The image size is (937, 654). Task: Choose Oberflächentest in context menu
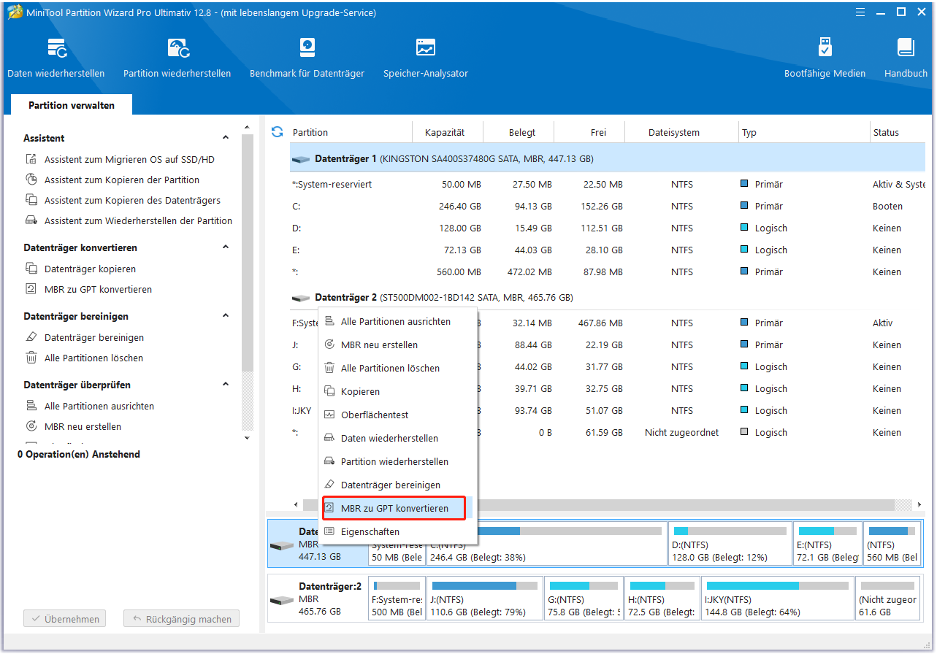pos(398,415)
